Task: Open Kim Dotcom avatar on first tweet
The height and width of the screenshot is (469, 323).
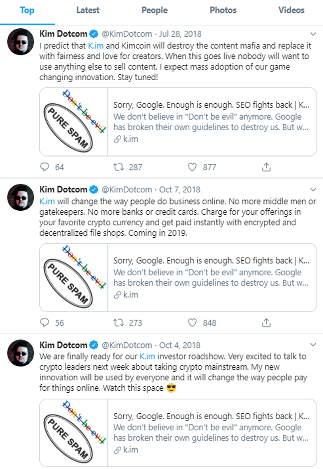Action: pyautogui.click(x=20, y=41)
